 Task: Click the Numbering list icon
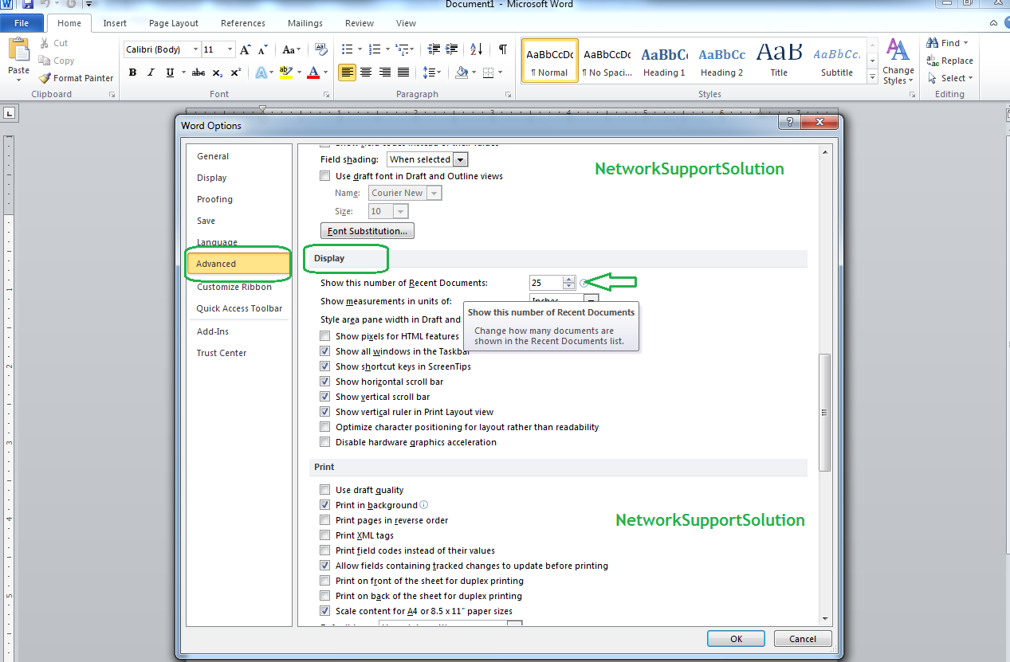[x=375, y=49]
